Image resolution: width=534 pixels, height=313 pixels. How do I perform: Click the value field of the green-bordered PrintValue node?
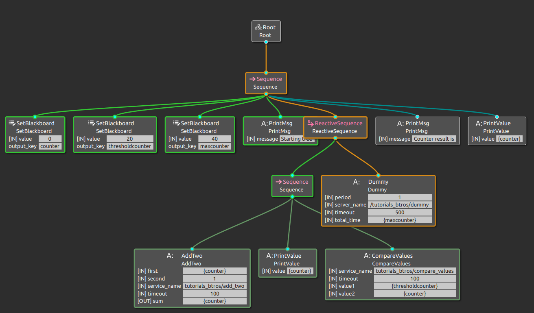point(300,271)
